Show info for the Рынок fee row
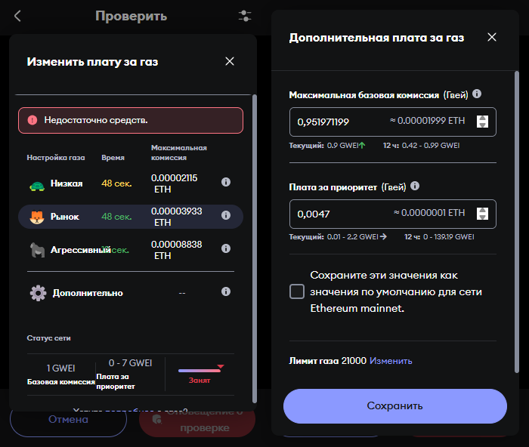 226,215
